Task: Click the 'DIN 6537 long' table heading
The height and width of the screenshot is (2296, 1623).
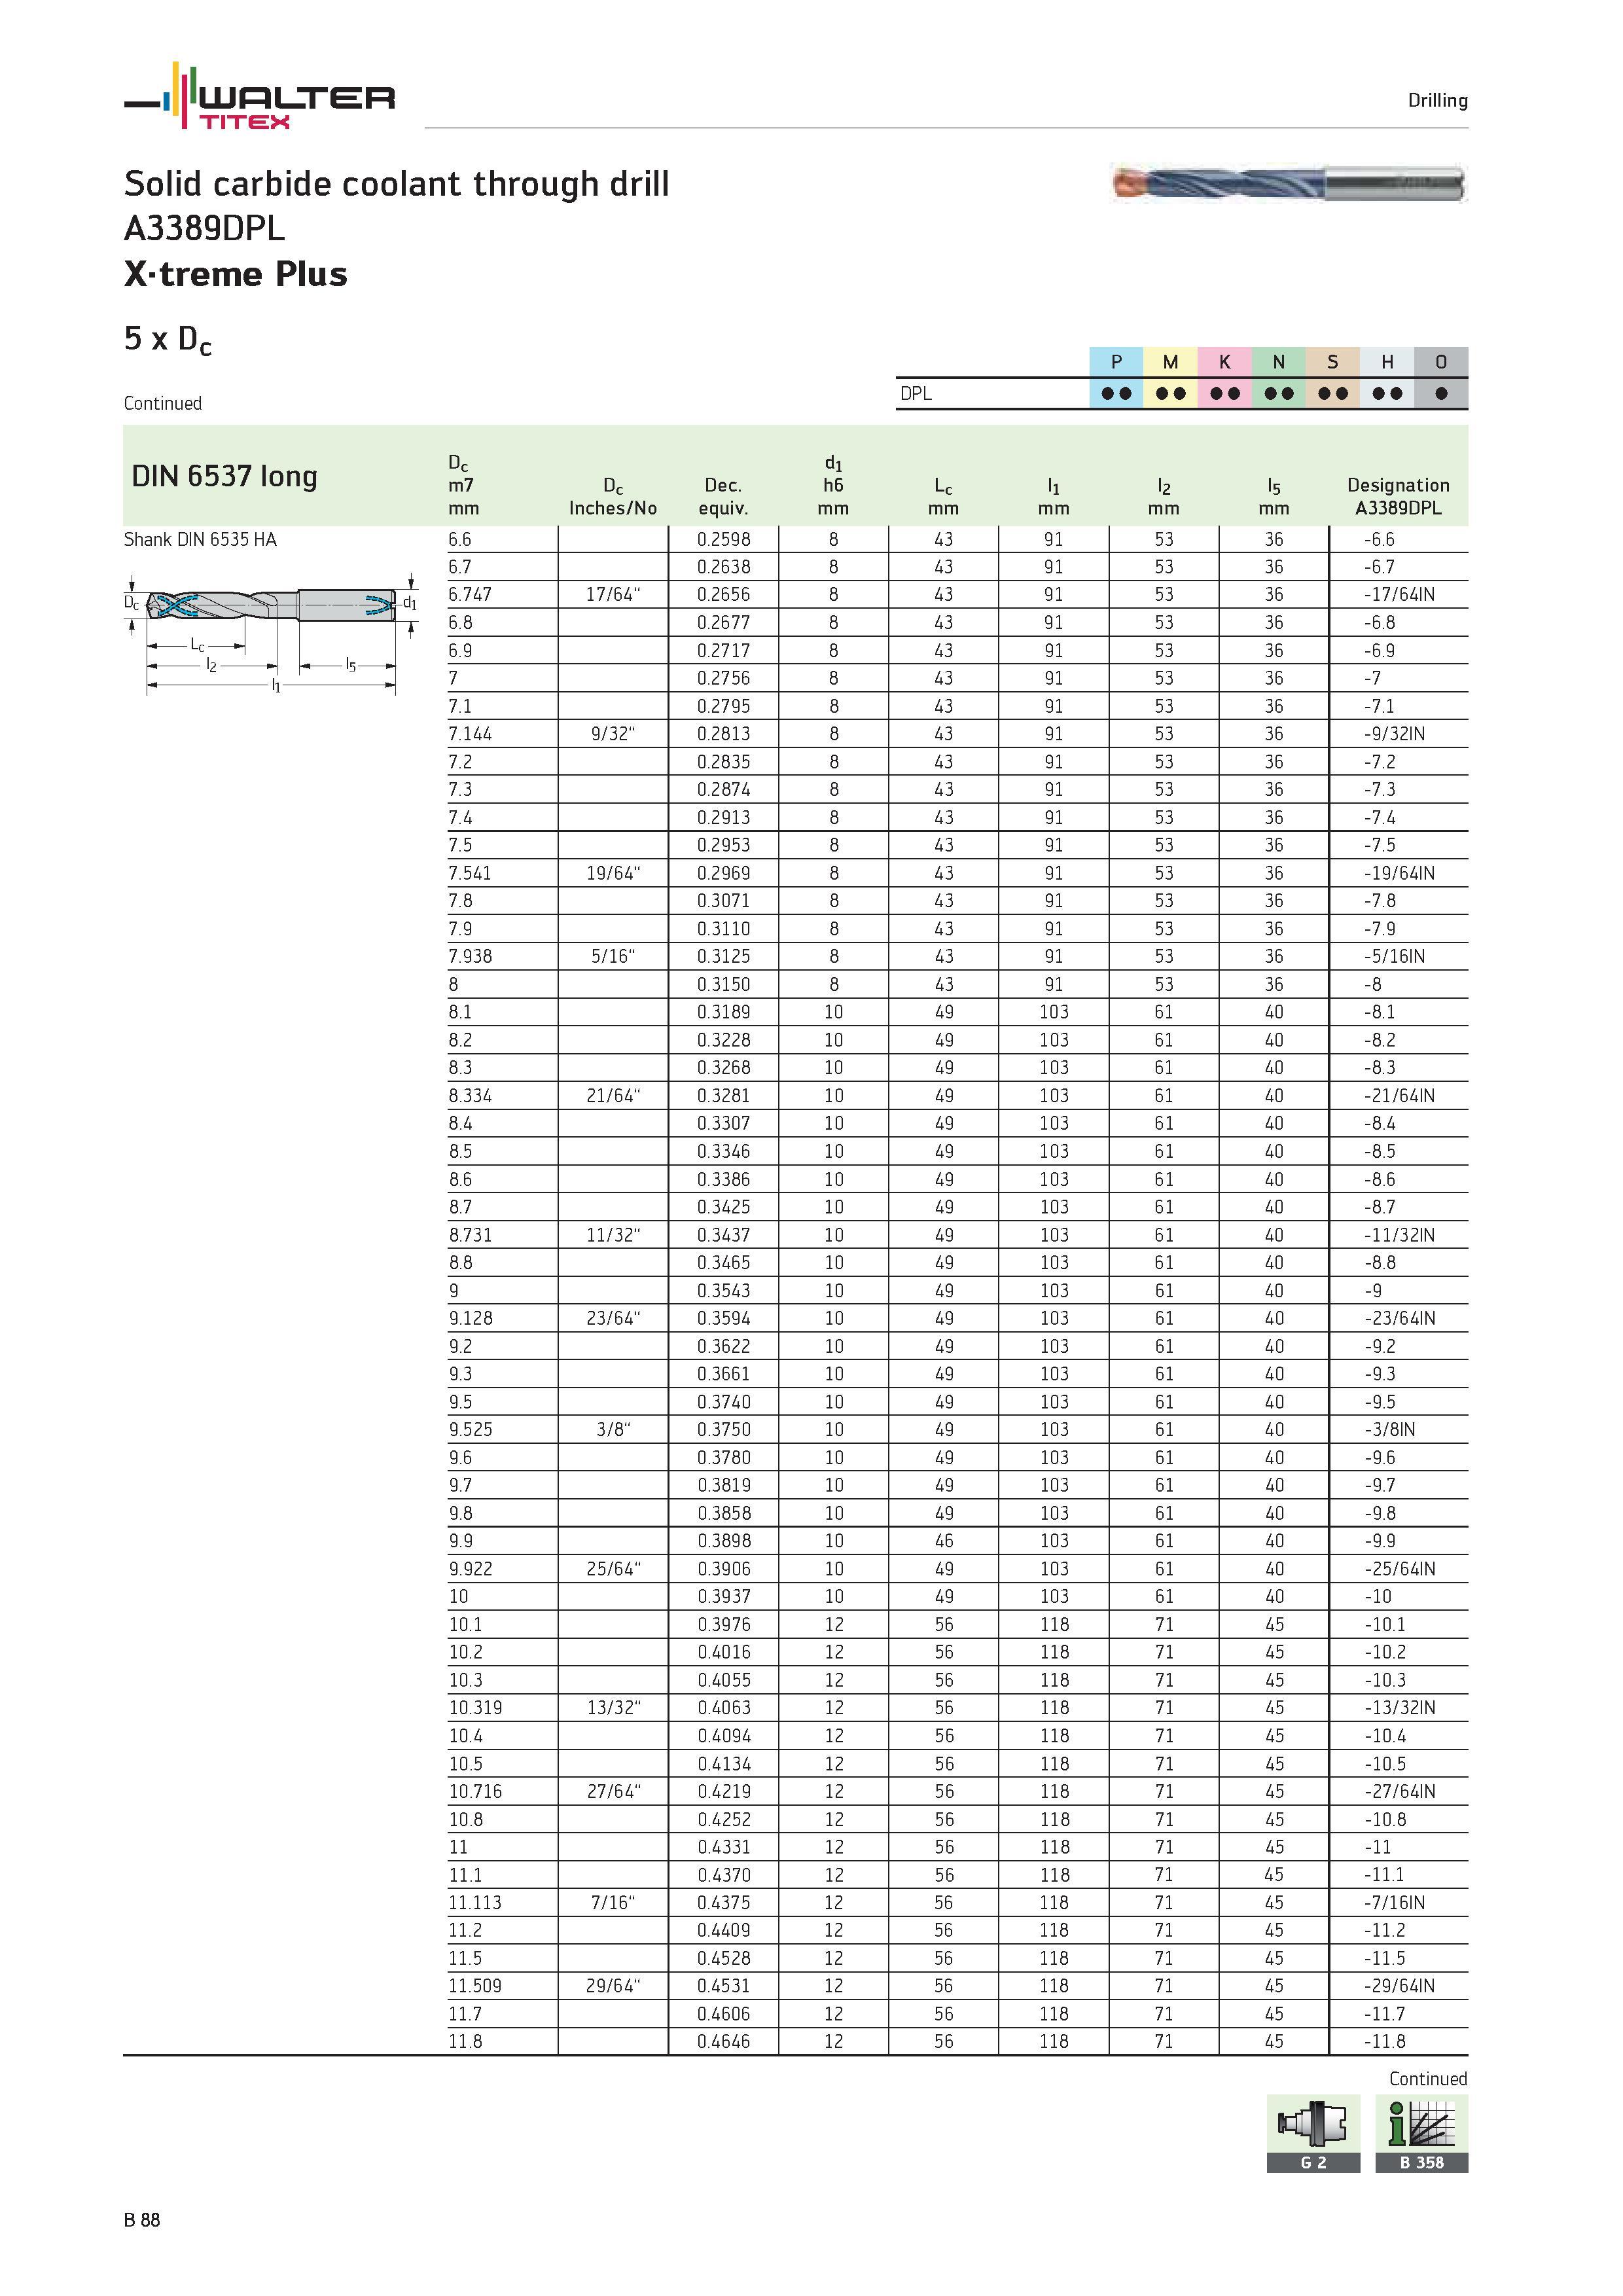Action: click(x=225, y=476)
